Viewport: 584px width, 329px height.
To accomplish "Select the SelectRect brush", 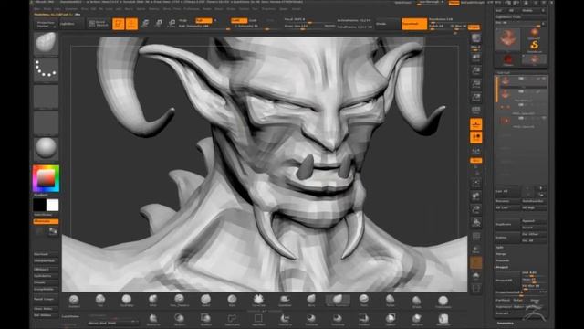I will [258, 319].
